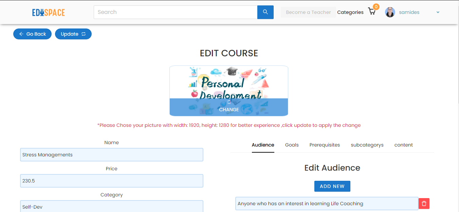Open the shopping cart icon
The width and height of the screenshot is (459, 212).
[372, 12]
